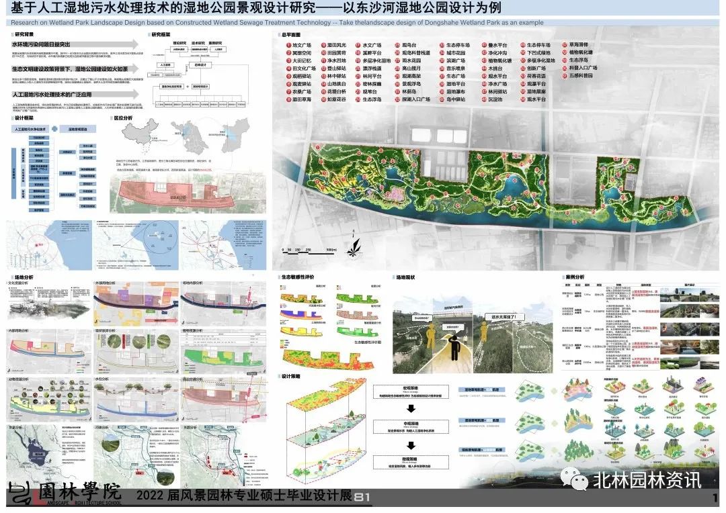Image resolution: width=726 pixels, height=513 pixels.
Task: Click legend item 科普入口广场
Action: click(580, 68)
